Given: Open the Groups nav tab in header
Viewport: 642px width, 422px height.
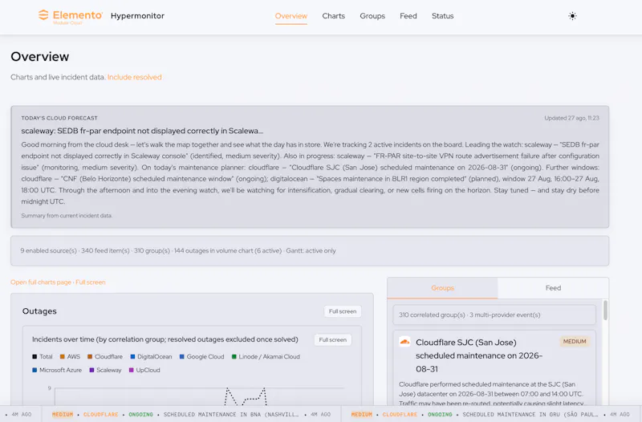Looking at the screenshot, I should tap(372, 16).
